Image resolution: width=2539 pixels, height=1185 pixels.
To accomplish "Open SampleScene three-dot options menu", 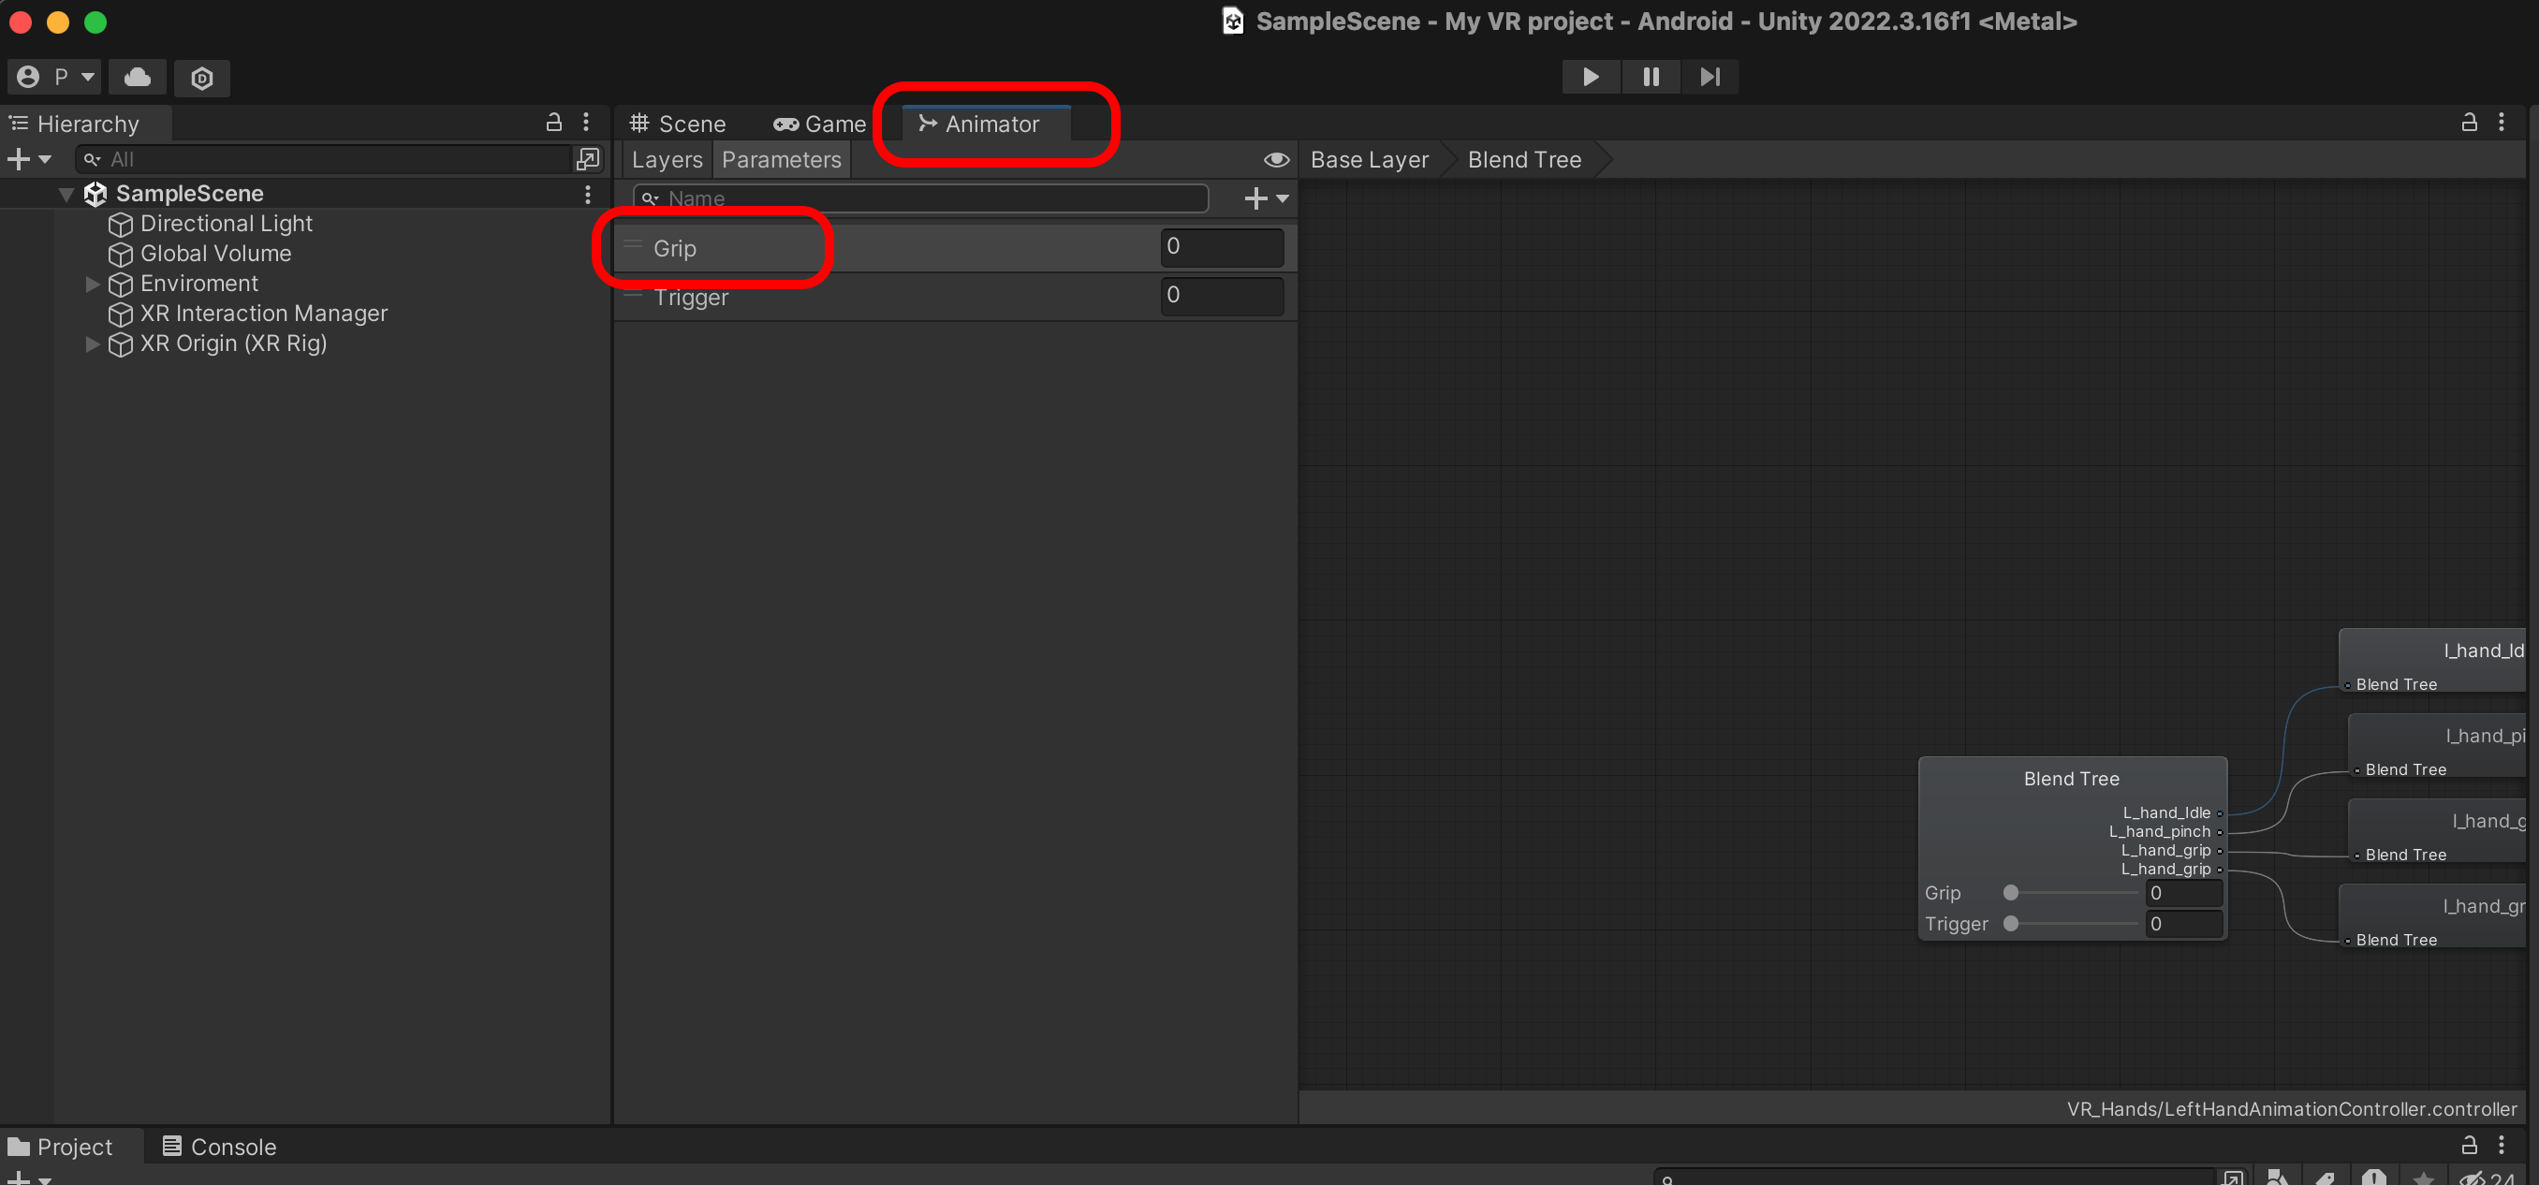I will click(587, 194).
